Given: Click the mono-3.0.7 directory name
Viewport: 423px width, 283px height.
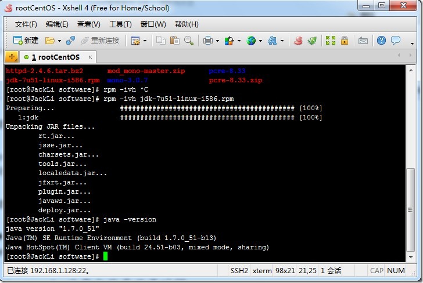Looking at the screenshot, I should 127,80.
